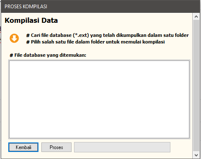Click the Proses button
Image resolution: width=201 pixels, height=159 pixels.
click(56, 147)
